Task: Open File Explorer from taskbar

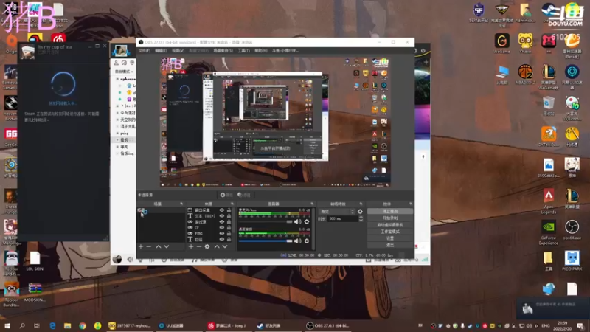Action: pos(67,325)
